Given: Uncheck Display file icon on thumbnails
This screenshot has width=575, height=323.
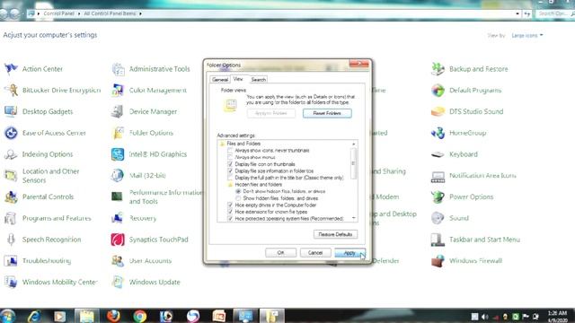Looking at the screenshot, I should (230, 164).
